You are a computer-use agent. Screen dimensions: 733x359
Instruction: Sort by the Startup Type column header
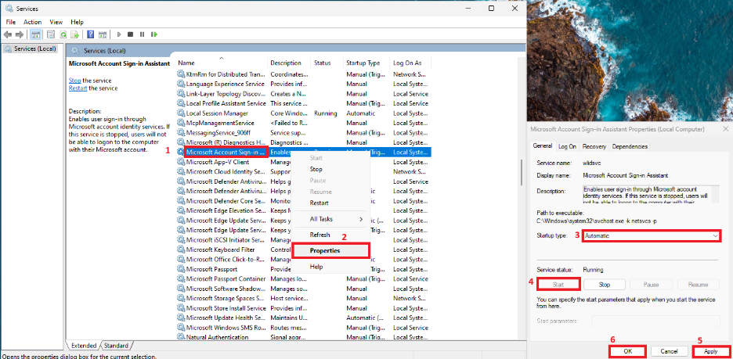click(x=366, y=63)
